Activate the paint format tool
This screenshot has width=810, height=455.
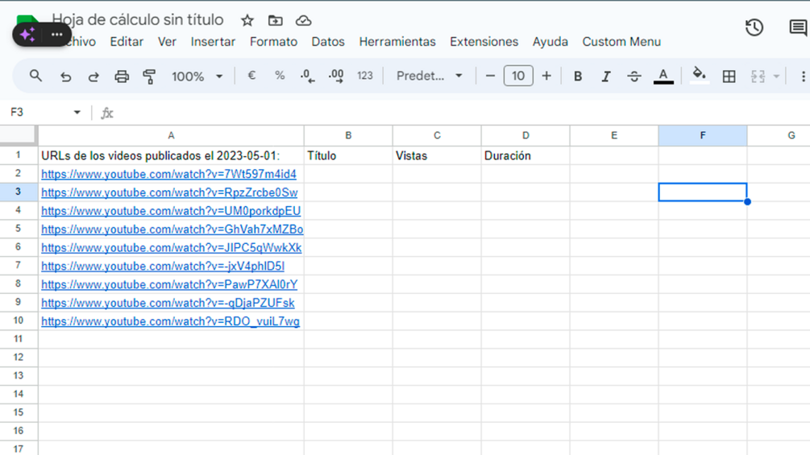(x=149, y=77)
